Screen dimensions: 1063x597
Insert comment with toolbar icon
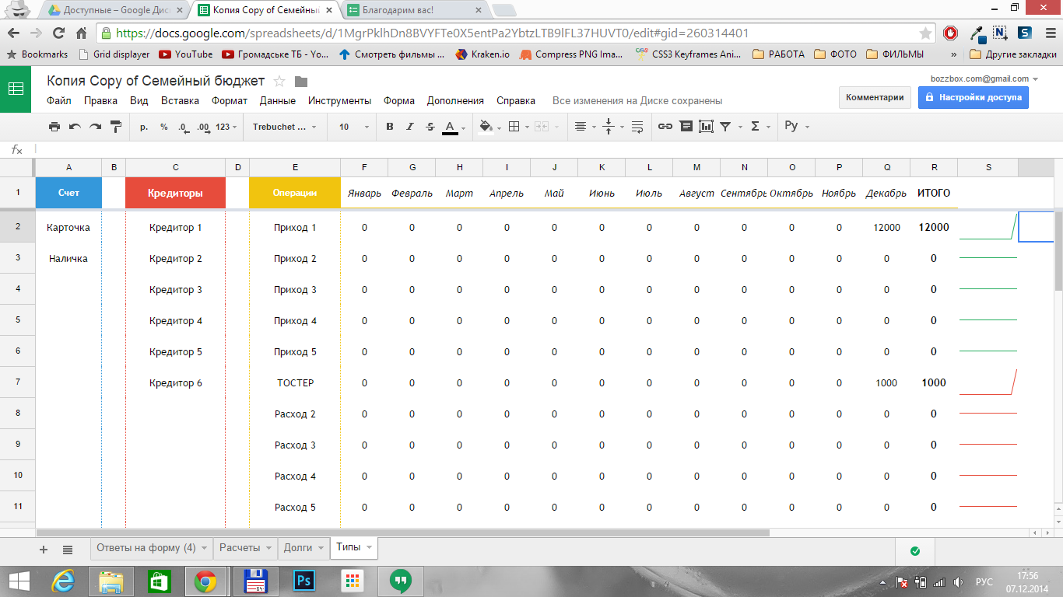(x=686, y=127)
